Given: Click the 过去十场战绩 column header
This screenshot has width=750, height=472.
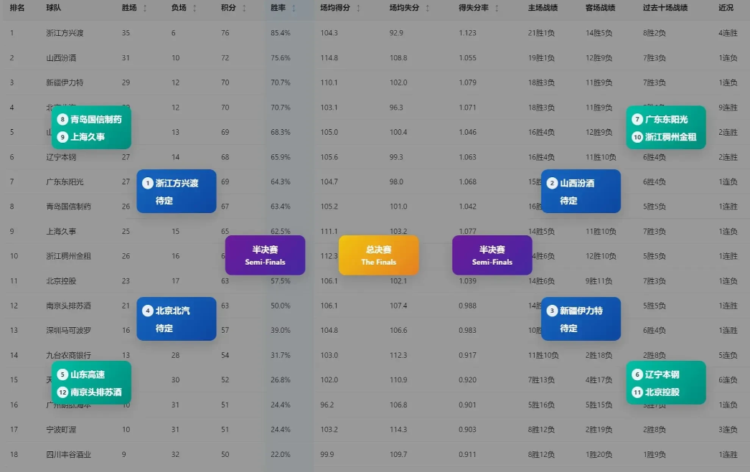Looking at the screenshot, I should coord(665,8).
